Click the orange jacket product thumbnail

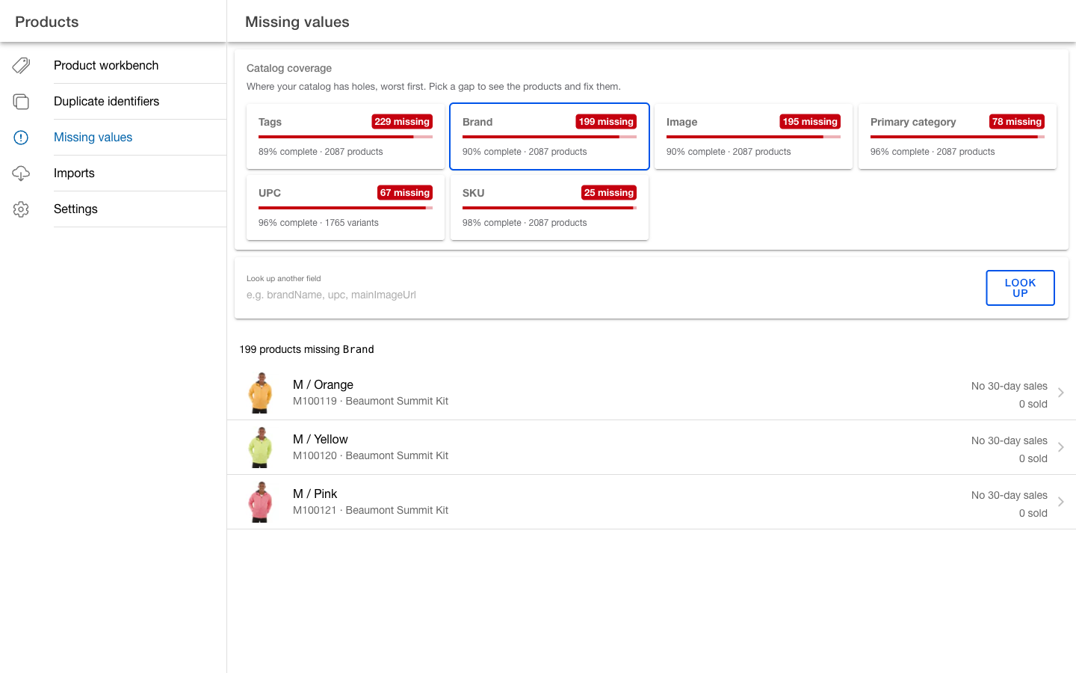(260, 393)
